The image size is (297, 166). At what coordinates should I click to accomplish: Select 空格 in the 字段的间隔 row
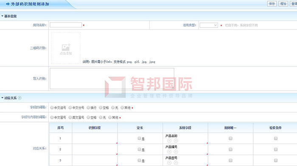(101, 108)
